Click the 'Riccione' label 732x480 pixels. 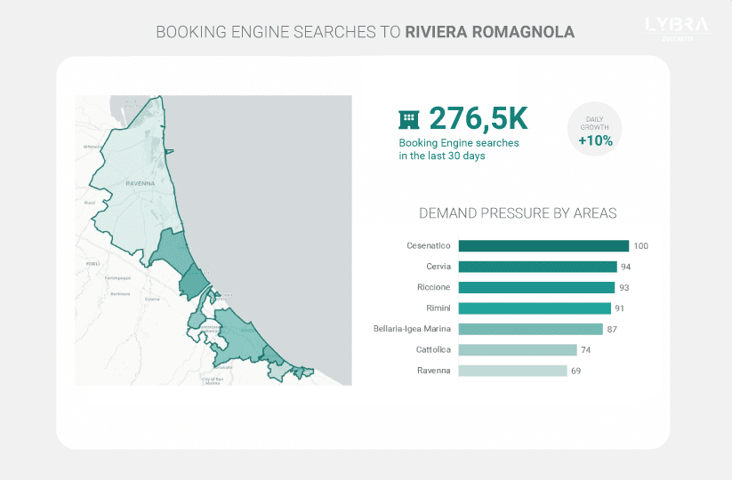click(434, 287)
